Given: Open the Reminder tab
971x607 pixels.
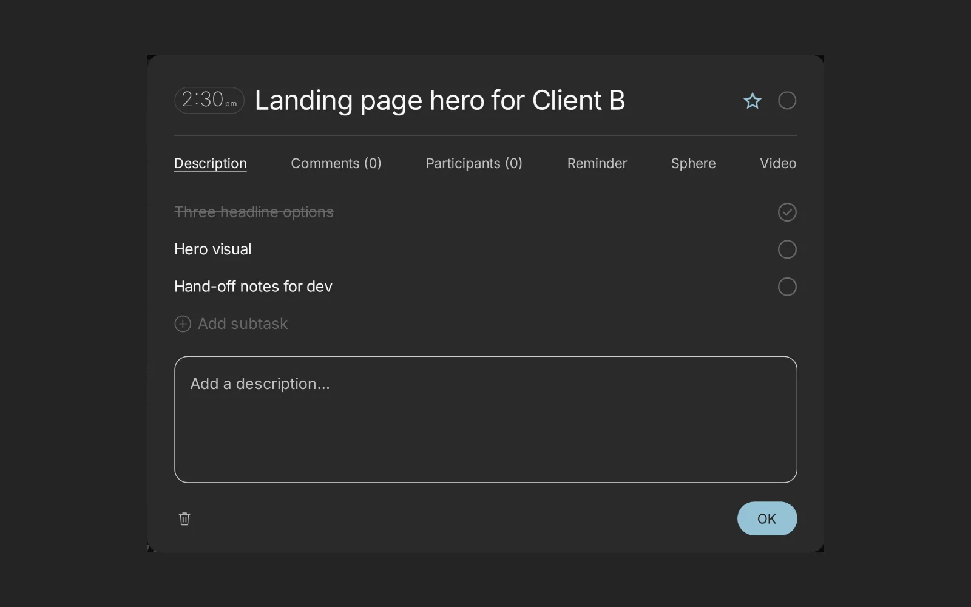Looking at the screenshot, I should [x=597, y=163].
